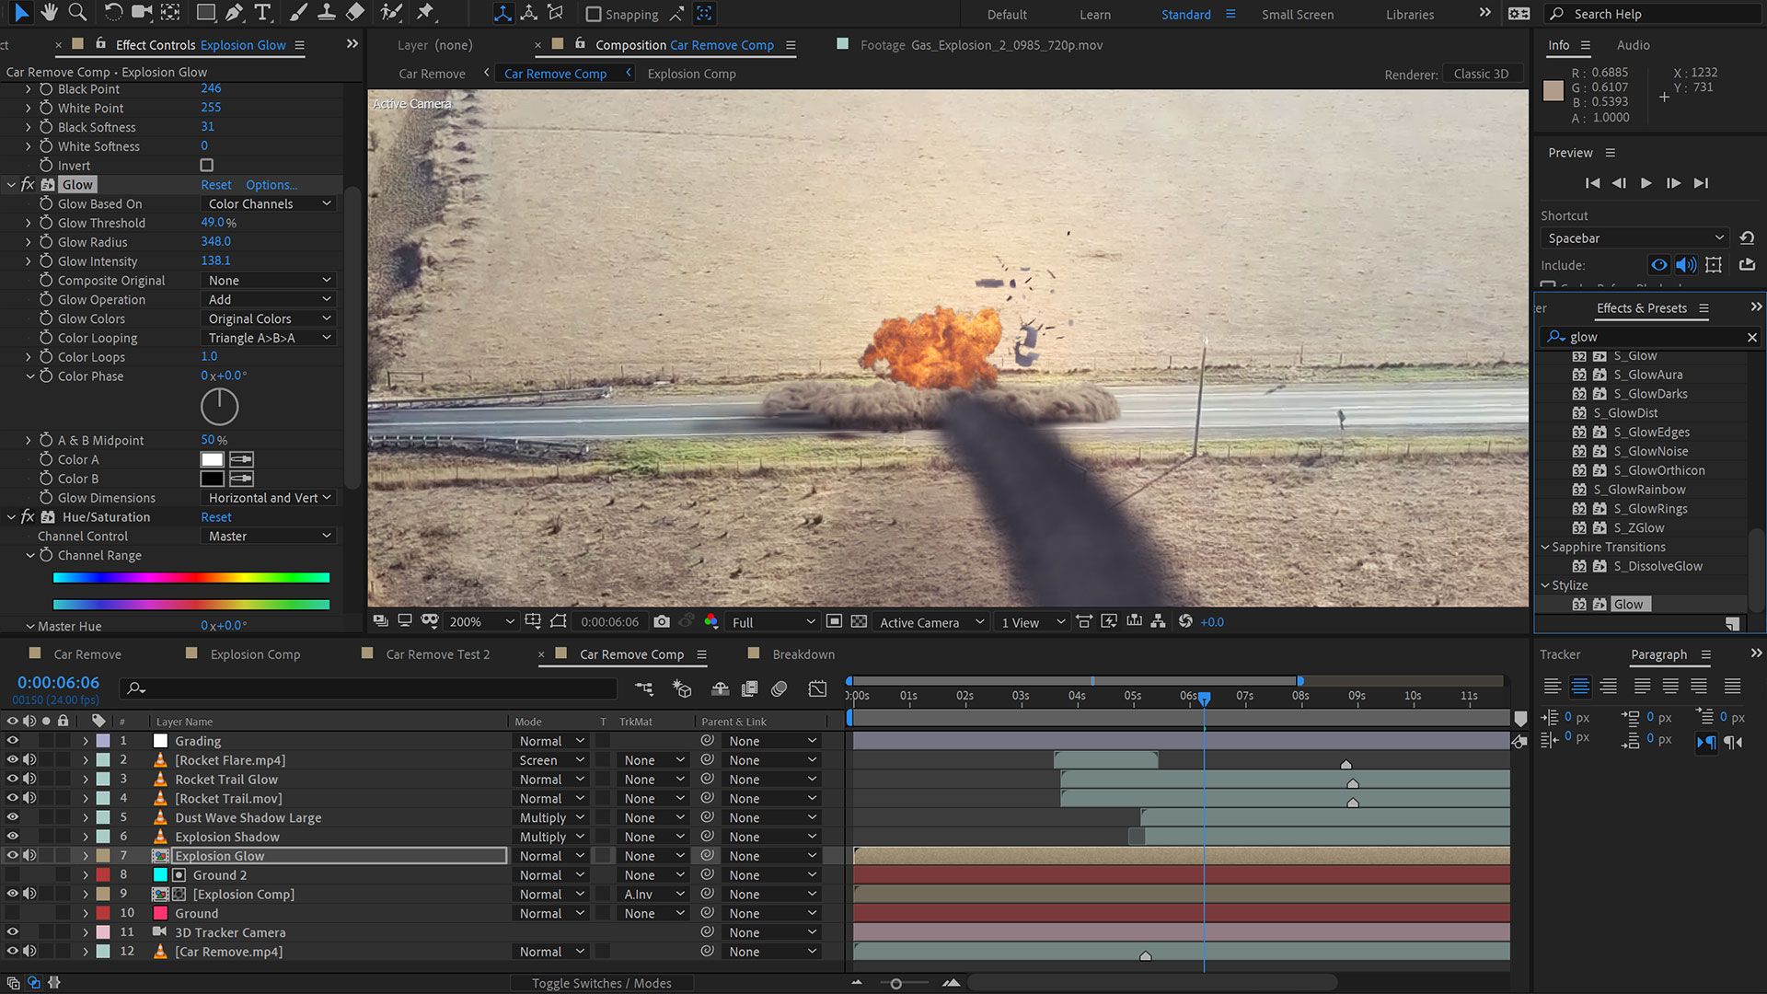Viewport: 1767px width, 994px height.
Task: Open the Composite Original dropdown
Action: coord(269,280)
